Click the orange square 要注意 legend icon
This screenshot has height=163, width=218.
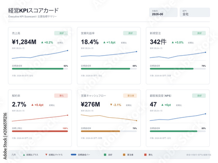click(x=124, y=155)
